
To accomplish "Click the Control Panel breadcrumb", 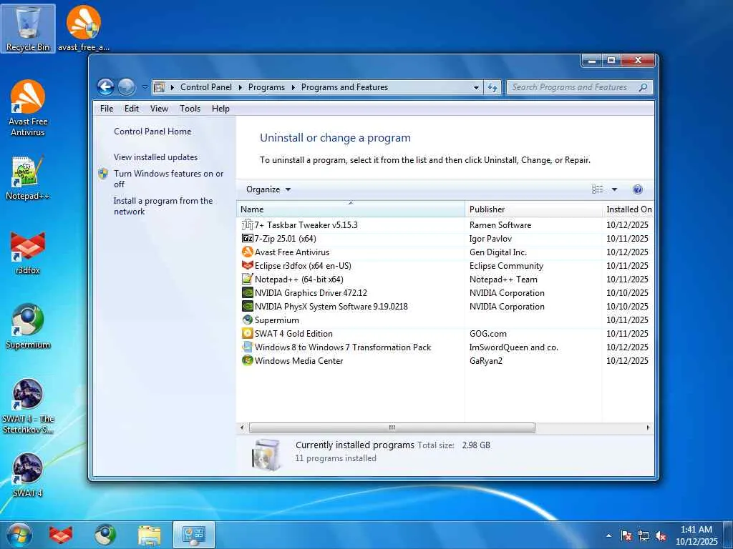I will coord(206,87).
